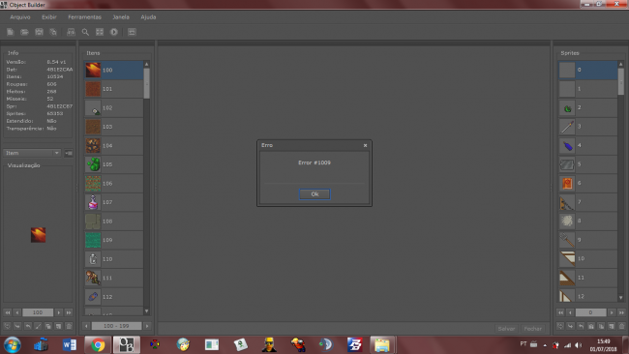Open the file explorer folder on taskbar
629x354 pixels.
(382, 344)
